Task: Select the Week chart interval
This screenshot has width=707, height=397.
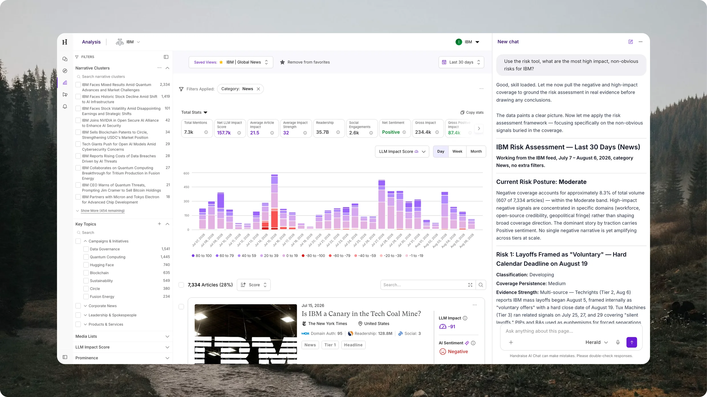Action: (457, 151)
